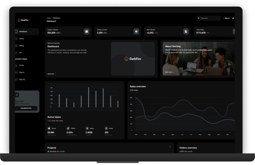
Task: Click the Sales overview heading
Action: pos(138,86)
